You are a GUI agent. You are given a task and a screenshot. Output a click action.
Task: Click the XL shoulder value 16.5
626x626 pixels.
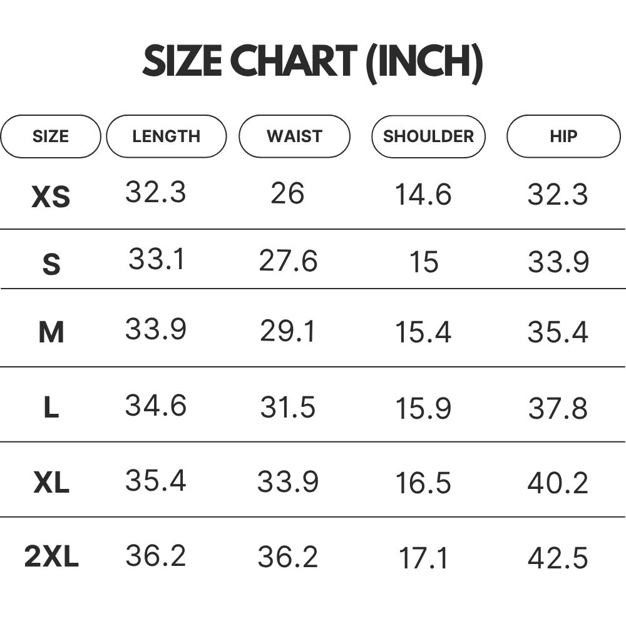pyautogui.click(x=423, y=483)
